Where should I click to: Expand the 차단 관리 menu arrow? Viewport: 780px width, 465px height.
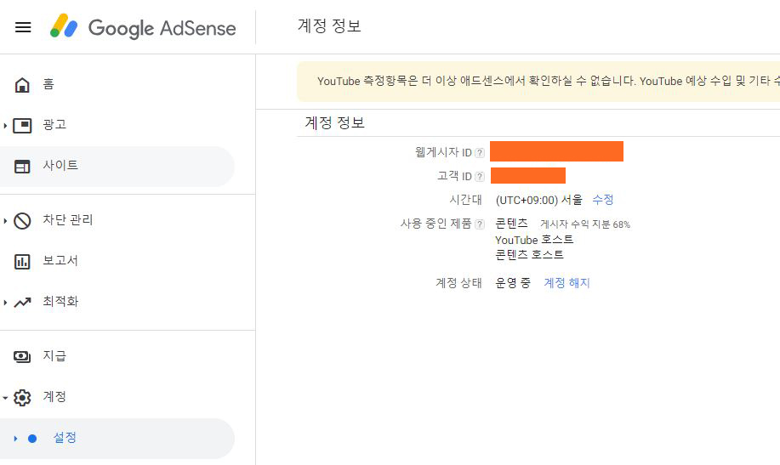click(5, 221)
